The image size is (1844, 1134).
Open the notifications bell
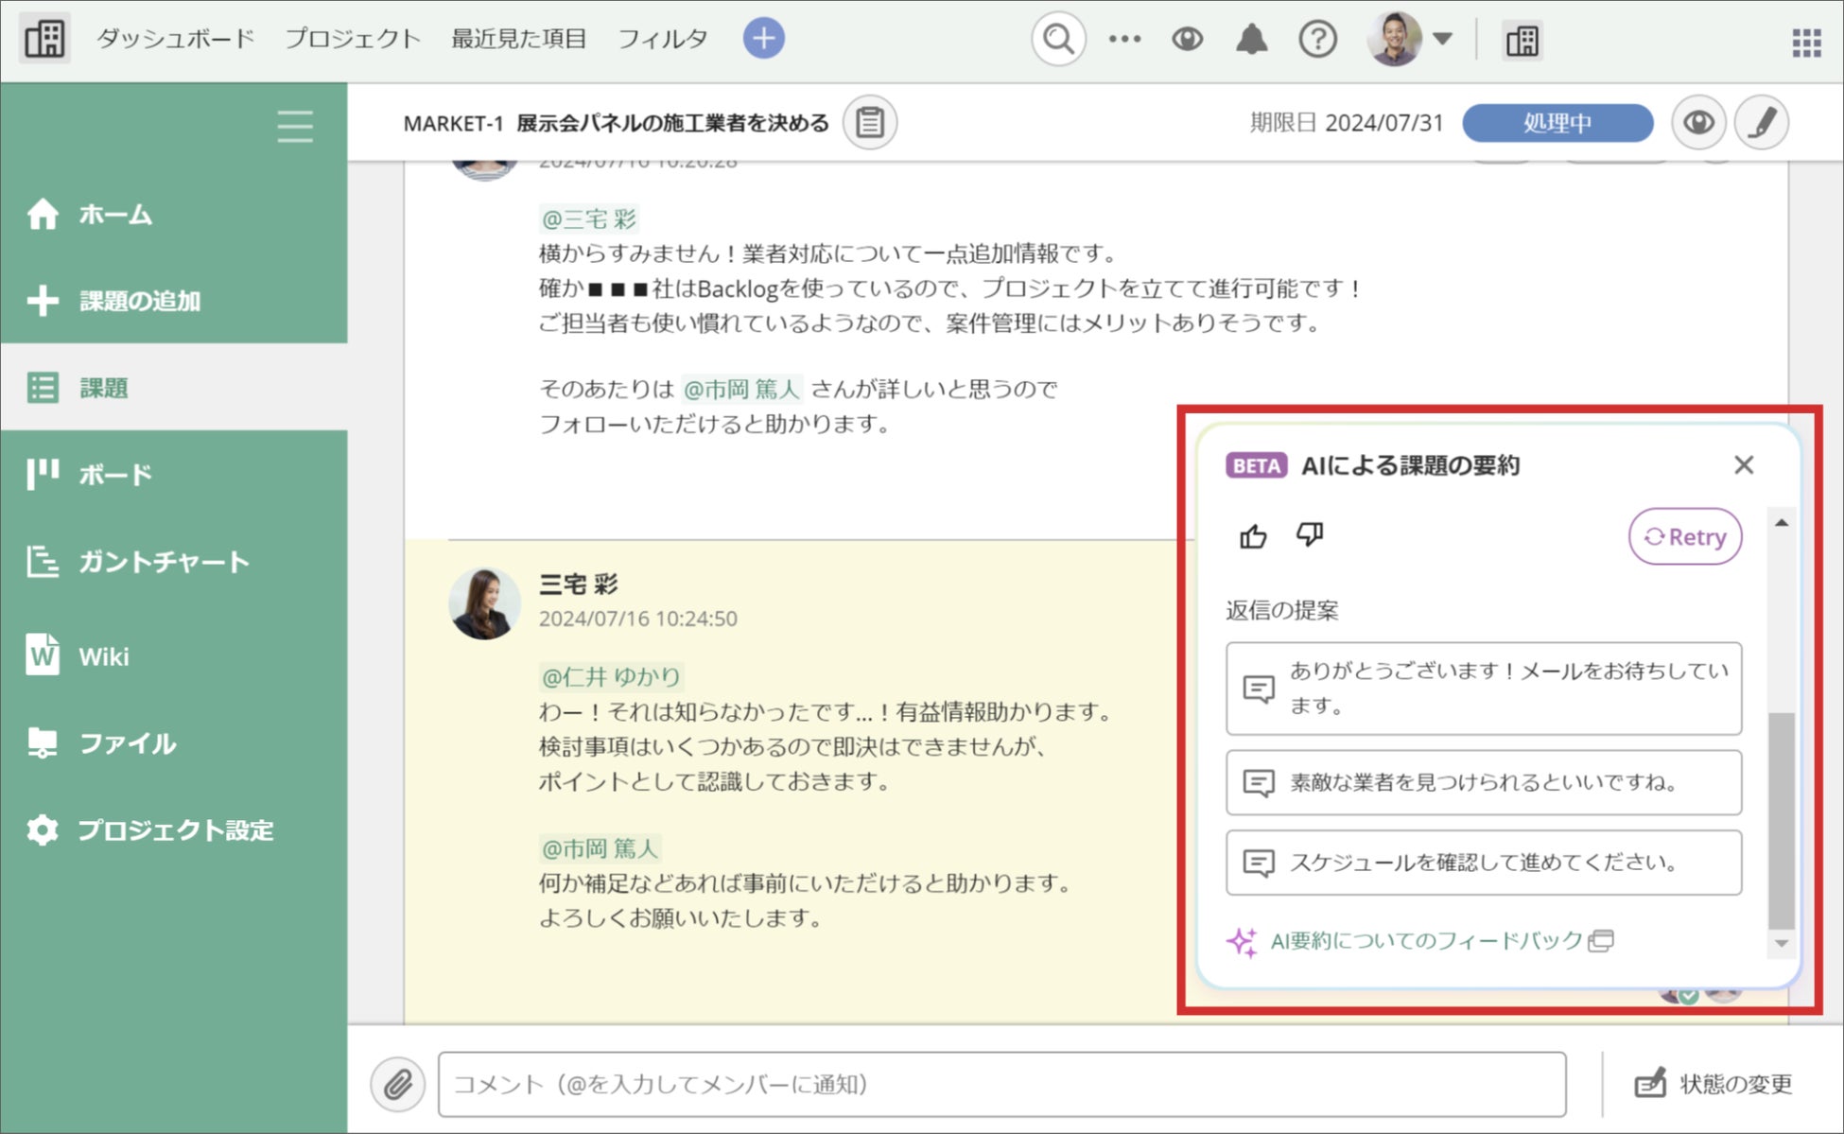pos(1252,40)
